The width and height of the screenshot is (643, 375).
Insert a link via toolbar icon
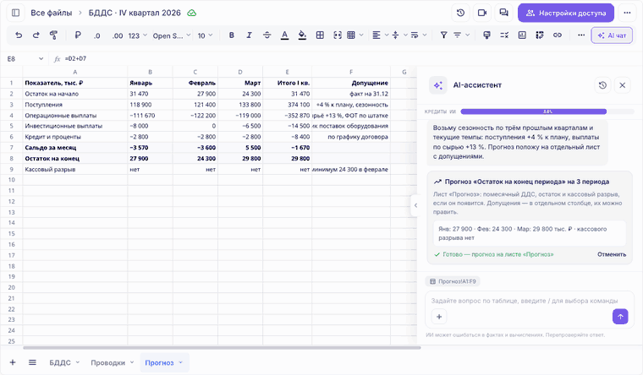coord(558,35)
